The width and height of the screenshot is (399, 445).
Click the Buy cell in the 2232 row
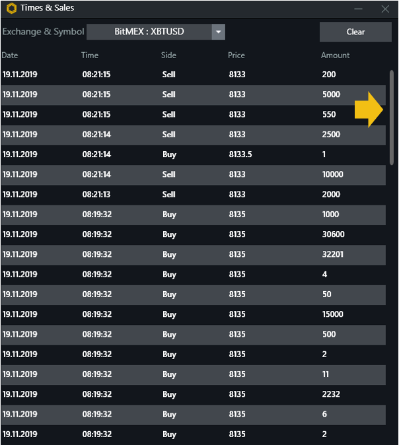[169, 394]
